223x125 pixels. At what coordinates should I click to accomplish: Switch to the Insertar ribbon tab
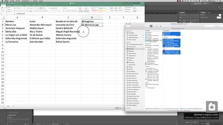(x=9, y=6)
